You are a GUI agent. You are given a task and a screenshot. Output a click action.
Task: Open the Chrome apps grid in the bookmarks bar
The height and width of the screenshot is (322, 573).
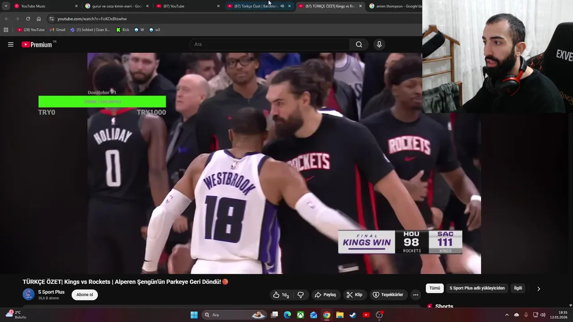[6, 30]
